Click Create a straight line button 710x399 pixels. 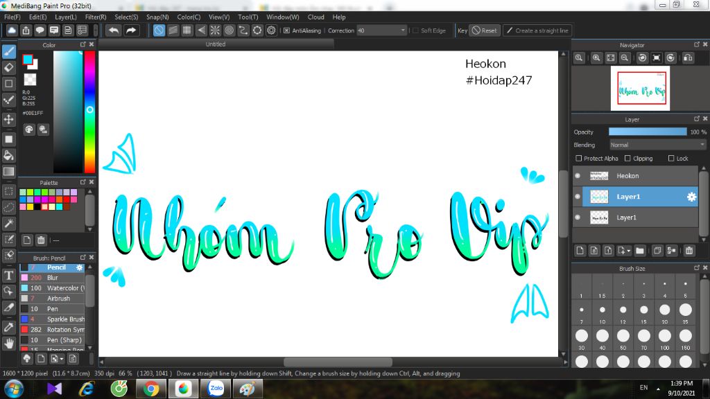tap(537, 30)
